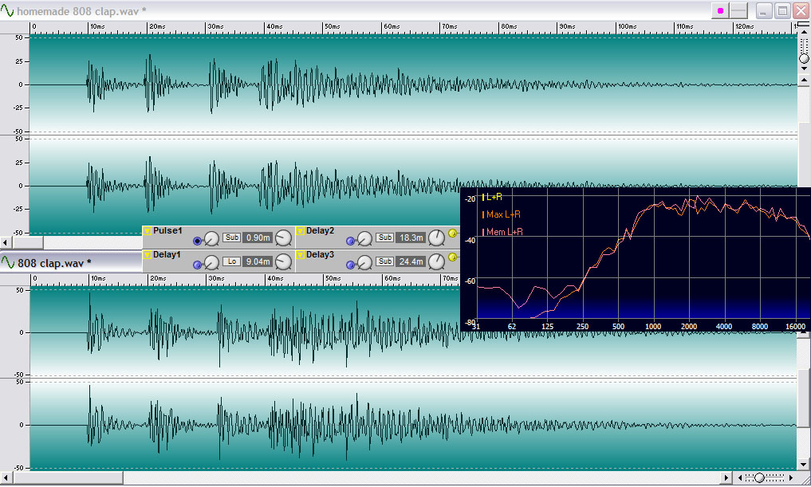
Task: Open the Delay2 module dropdown arrow
Action: (x=301, y=231)
